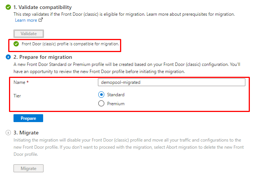The width and height of the screenshot is (278, 179).
Task: Click the Standard tier label text
Action: click(x=116, y=95)
